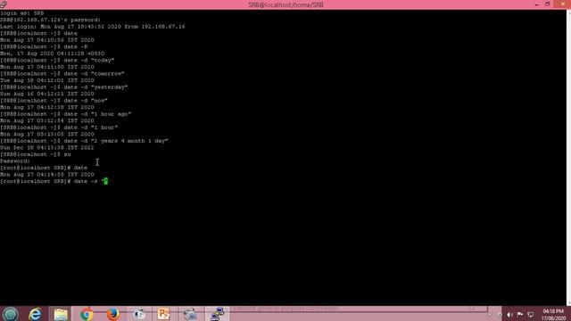This screenshot has width=571, height=321.
Task: Click the 'Password:' prompt line
Action: coord(15,160)
